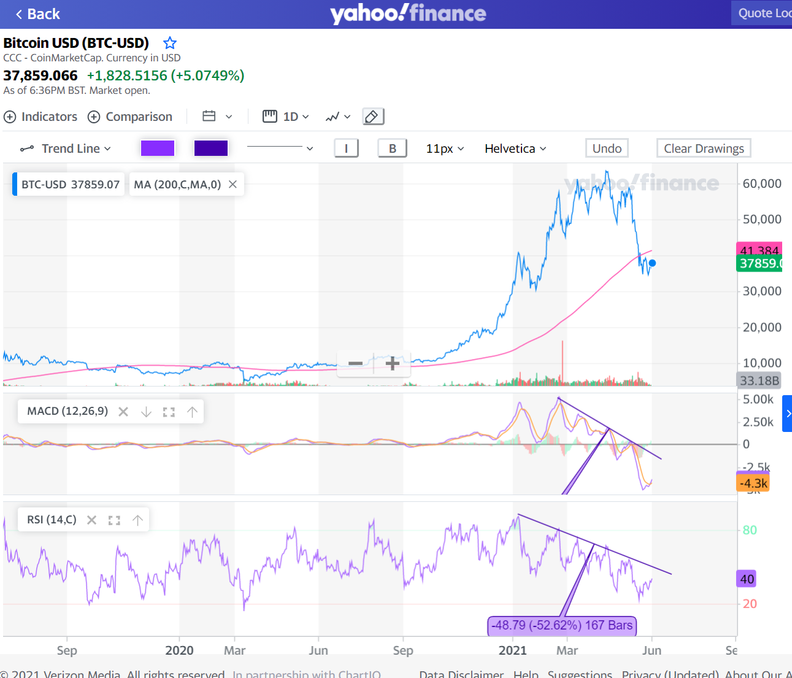Screen dimensions: 792x678
Task: Open the Trend Line drawing tool dropdown
Action: 66,148
